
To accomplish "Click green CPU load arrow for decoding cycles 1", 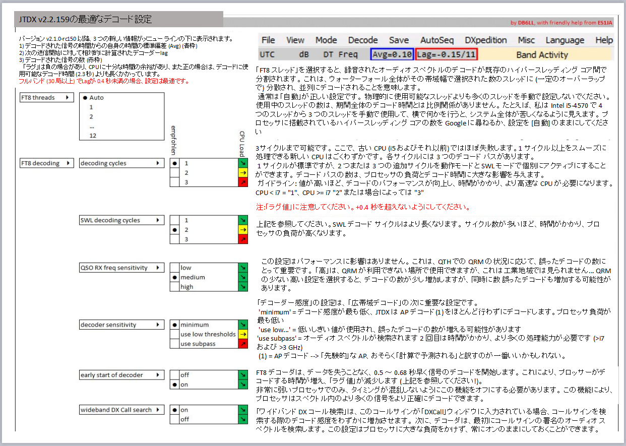I will coord(243,163).
